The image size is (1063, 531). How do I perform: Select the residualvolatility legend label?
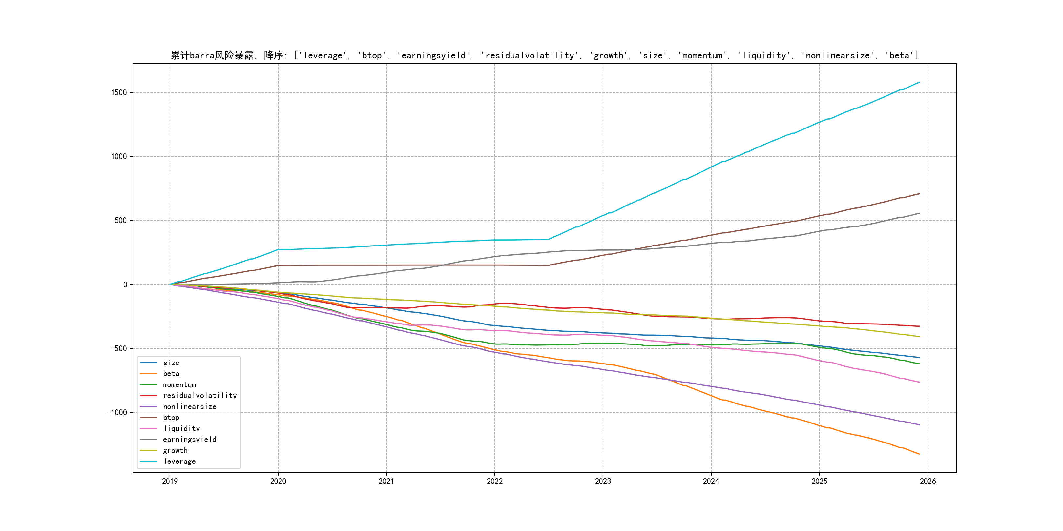(200, 395)
